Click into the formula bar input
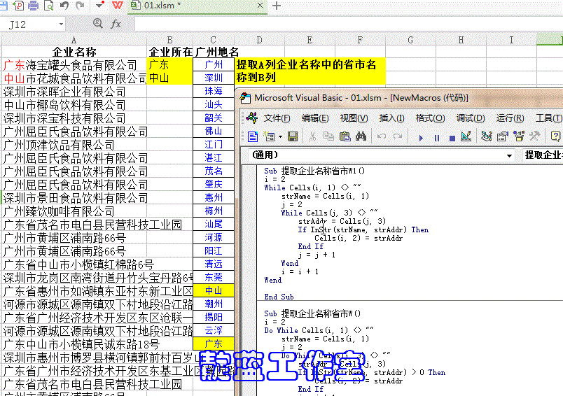 tap(348, 24)
